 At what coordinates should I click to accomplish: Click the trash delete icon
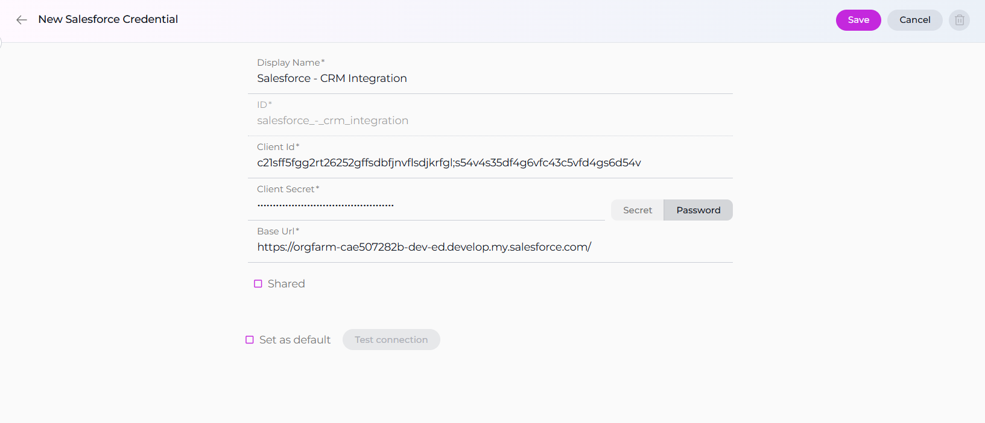coord(959,20)
